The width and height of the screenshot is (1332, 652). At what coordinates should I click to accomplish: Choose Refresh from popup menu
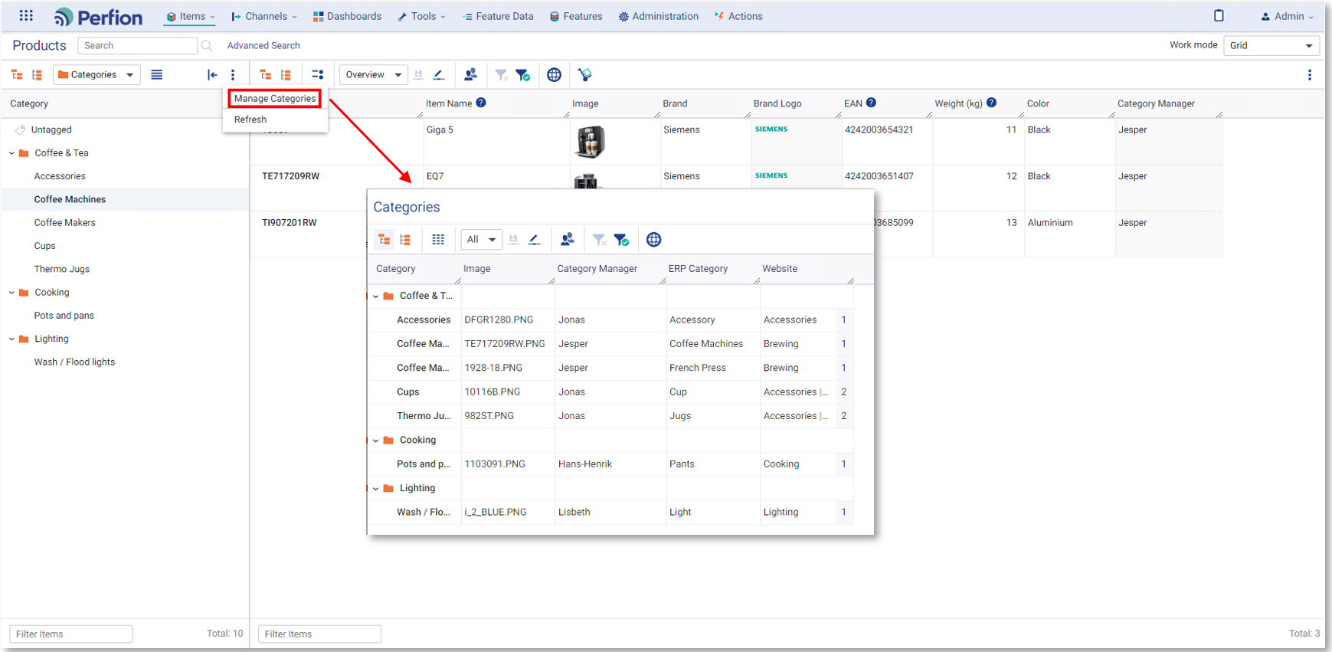click(x=250, y=120)
